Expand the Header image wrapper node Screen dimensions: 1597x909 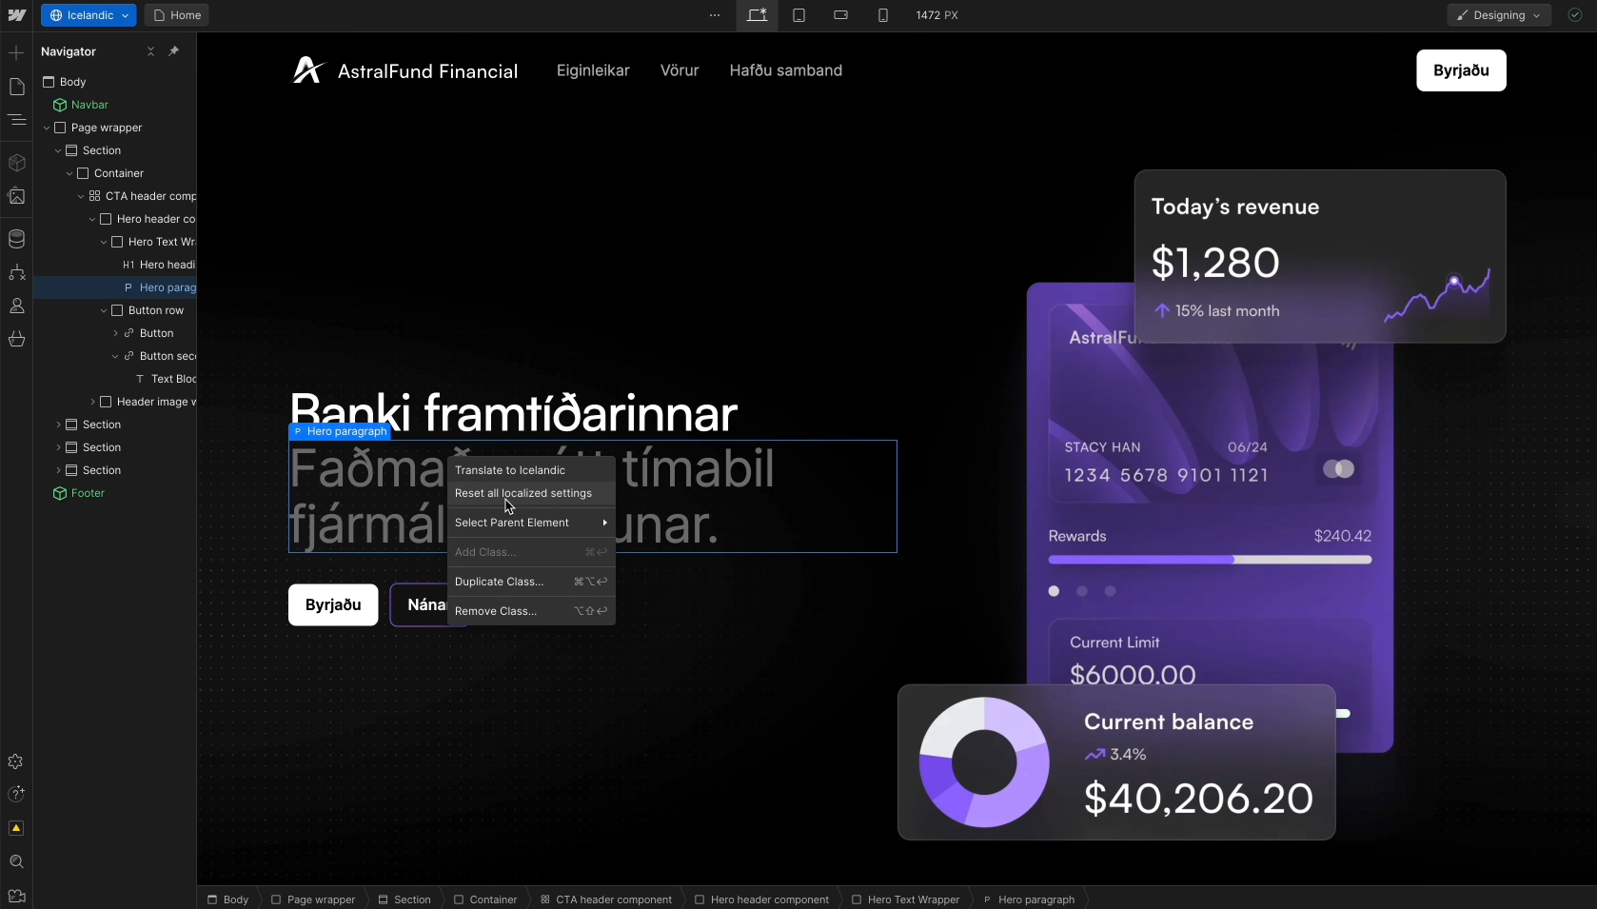(92, 402)
